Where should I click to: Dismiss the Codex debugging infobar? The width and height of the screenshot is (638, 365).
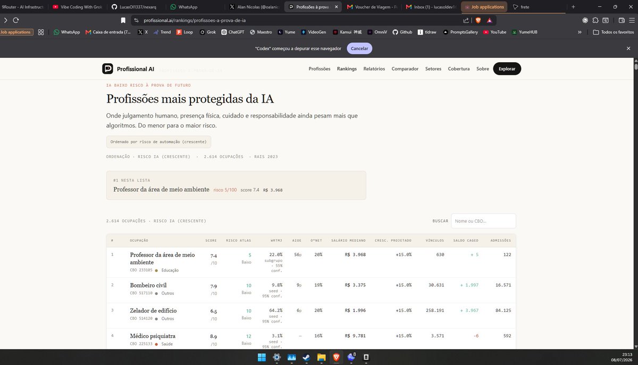click(628, 48)
